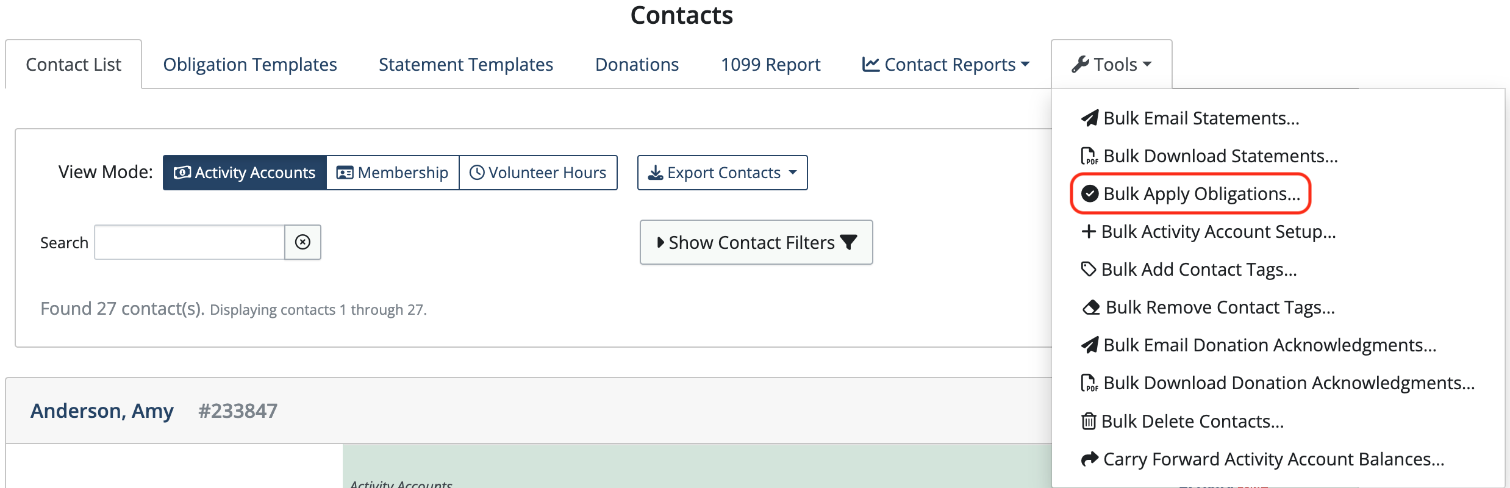
Task: Click the trash icon for Bulk Delete Contacts
Action: pyautogui.click(x=1089, y=422)
